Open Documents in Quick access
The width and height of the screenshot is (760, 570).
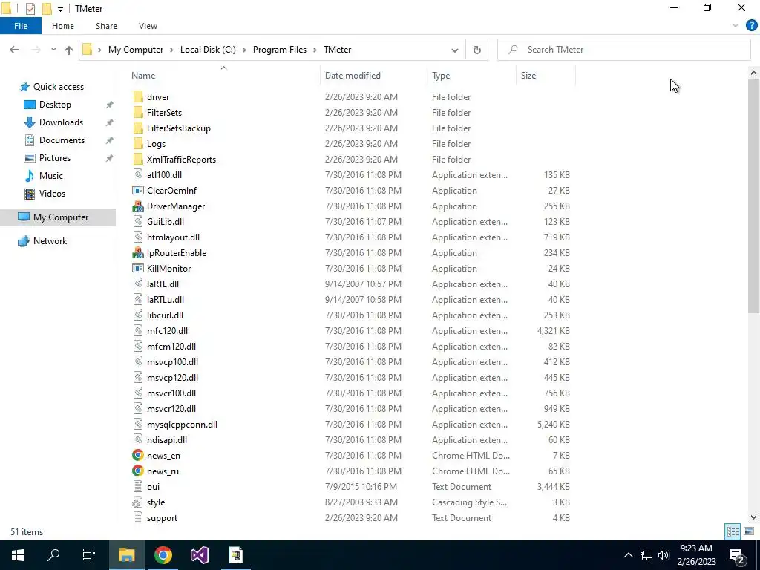(x=62, y=140)
